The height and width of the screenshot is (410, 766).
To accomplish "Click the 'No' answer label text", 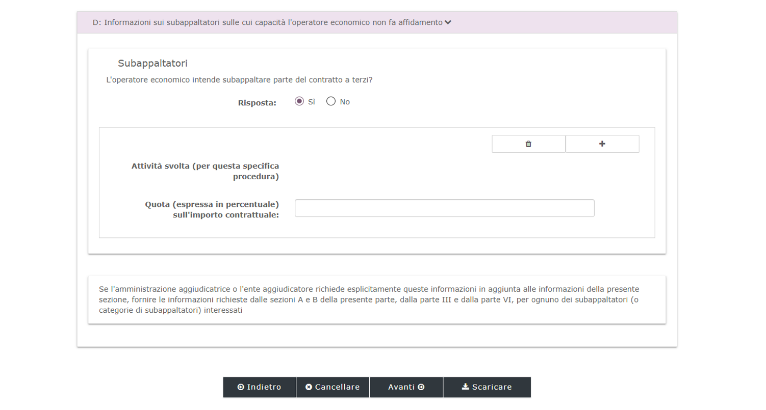I will [345, 102].
